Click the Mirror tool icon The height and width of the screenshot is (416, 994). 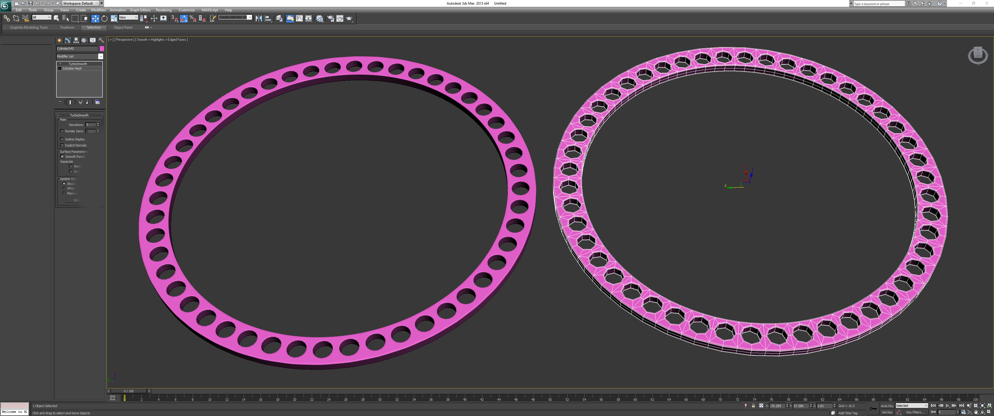(259, 18)
